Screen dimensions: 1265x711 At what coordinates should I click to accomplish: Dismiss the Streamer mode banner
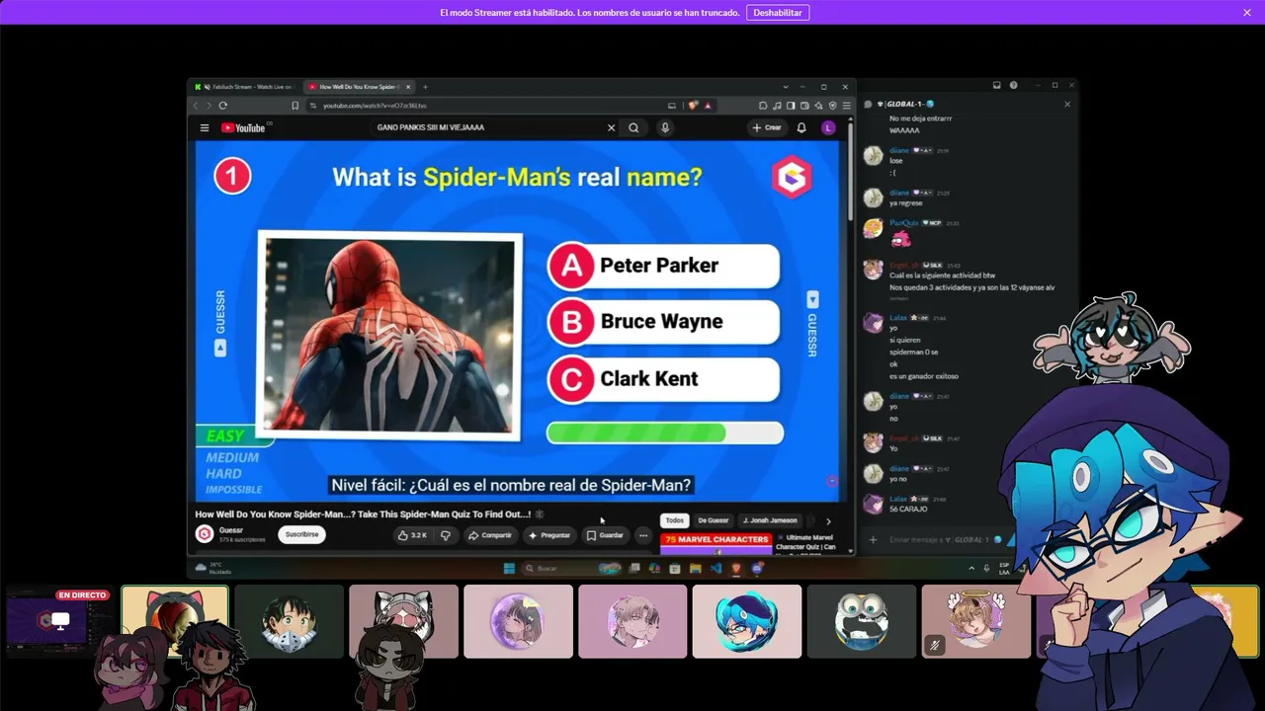coord(1247,13)
